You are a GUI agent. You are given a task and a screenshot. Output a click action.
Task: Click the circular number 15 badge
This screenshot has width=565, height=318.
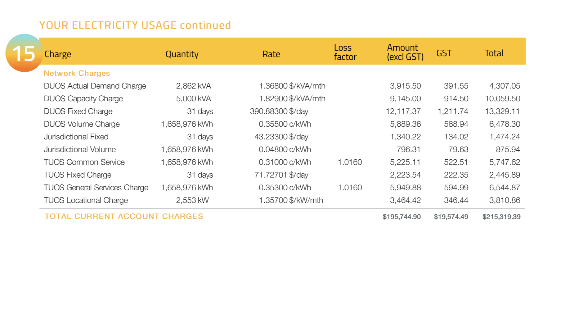(x=24, y=53)
